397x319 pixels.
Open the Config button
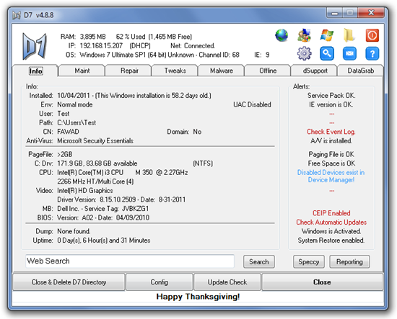[x=160, y=282]
